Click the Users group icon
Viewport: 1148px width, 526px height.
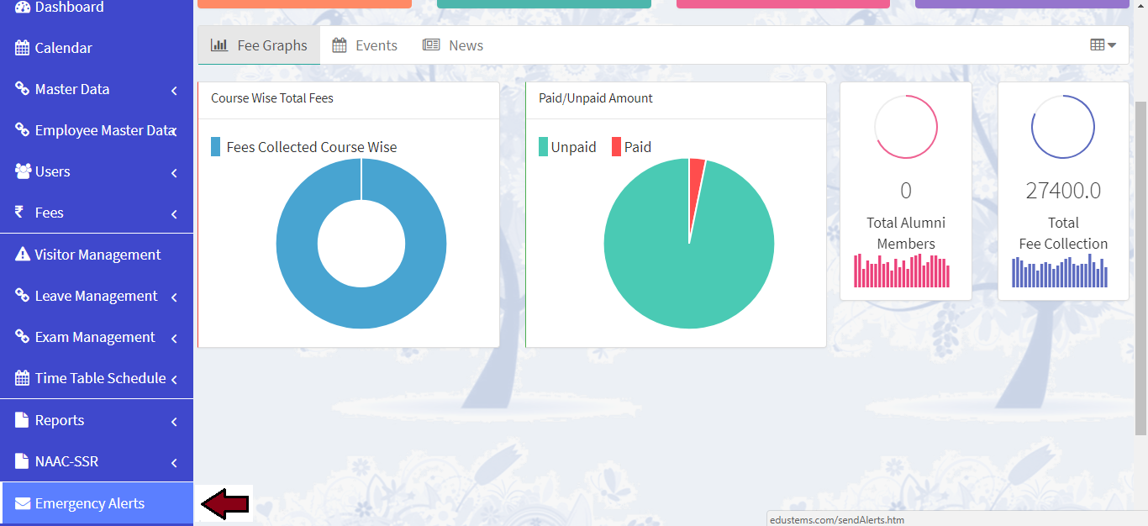click(23, 171)
